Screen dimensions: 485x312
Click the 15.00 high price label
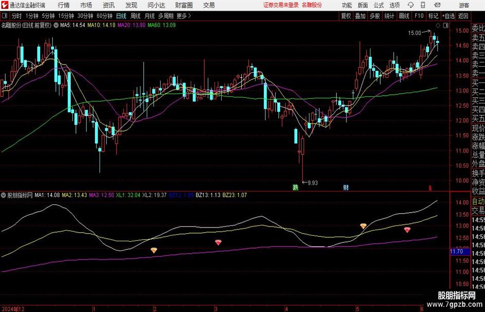[415, 33]
